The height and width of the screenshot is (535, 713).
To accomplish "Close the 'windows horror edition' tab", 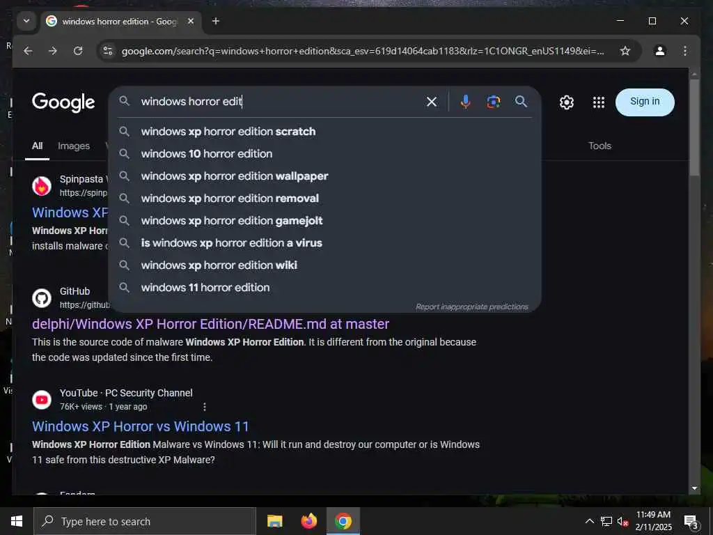I will (x=191, y=21).
